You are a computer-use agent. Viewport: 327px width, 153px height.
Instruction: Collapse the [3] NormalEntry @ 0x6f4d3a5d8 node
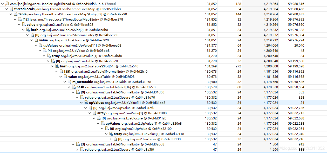73,144
